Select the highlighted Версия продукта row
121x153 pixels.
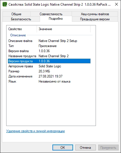(49, 61)
